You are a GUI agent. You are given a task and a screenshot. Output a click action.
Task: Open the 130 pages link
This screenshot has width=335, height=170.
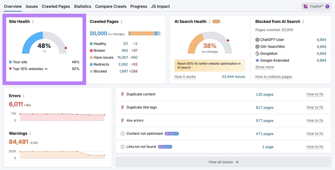click(265, 94)
